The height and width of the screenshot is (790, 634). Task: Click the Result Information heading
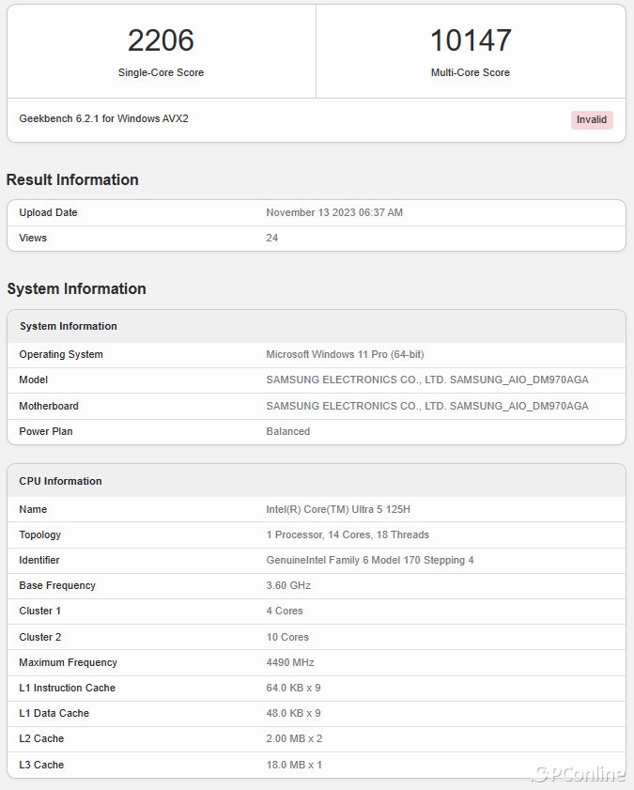(x=72, y=179)
